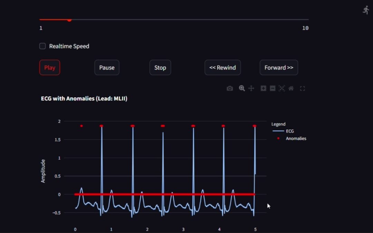Skip forward in the ECG recording
The height and width of the screenshot is (233, 373).
279,67
